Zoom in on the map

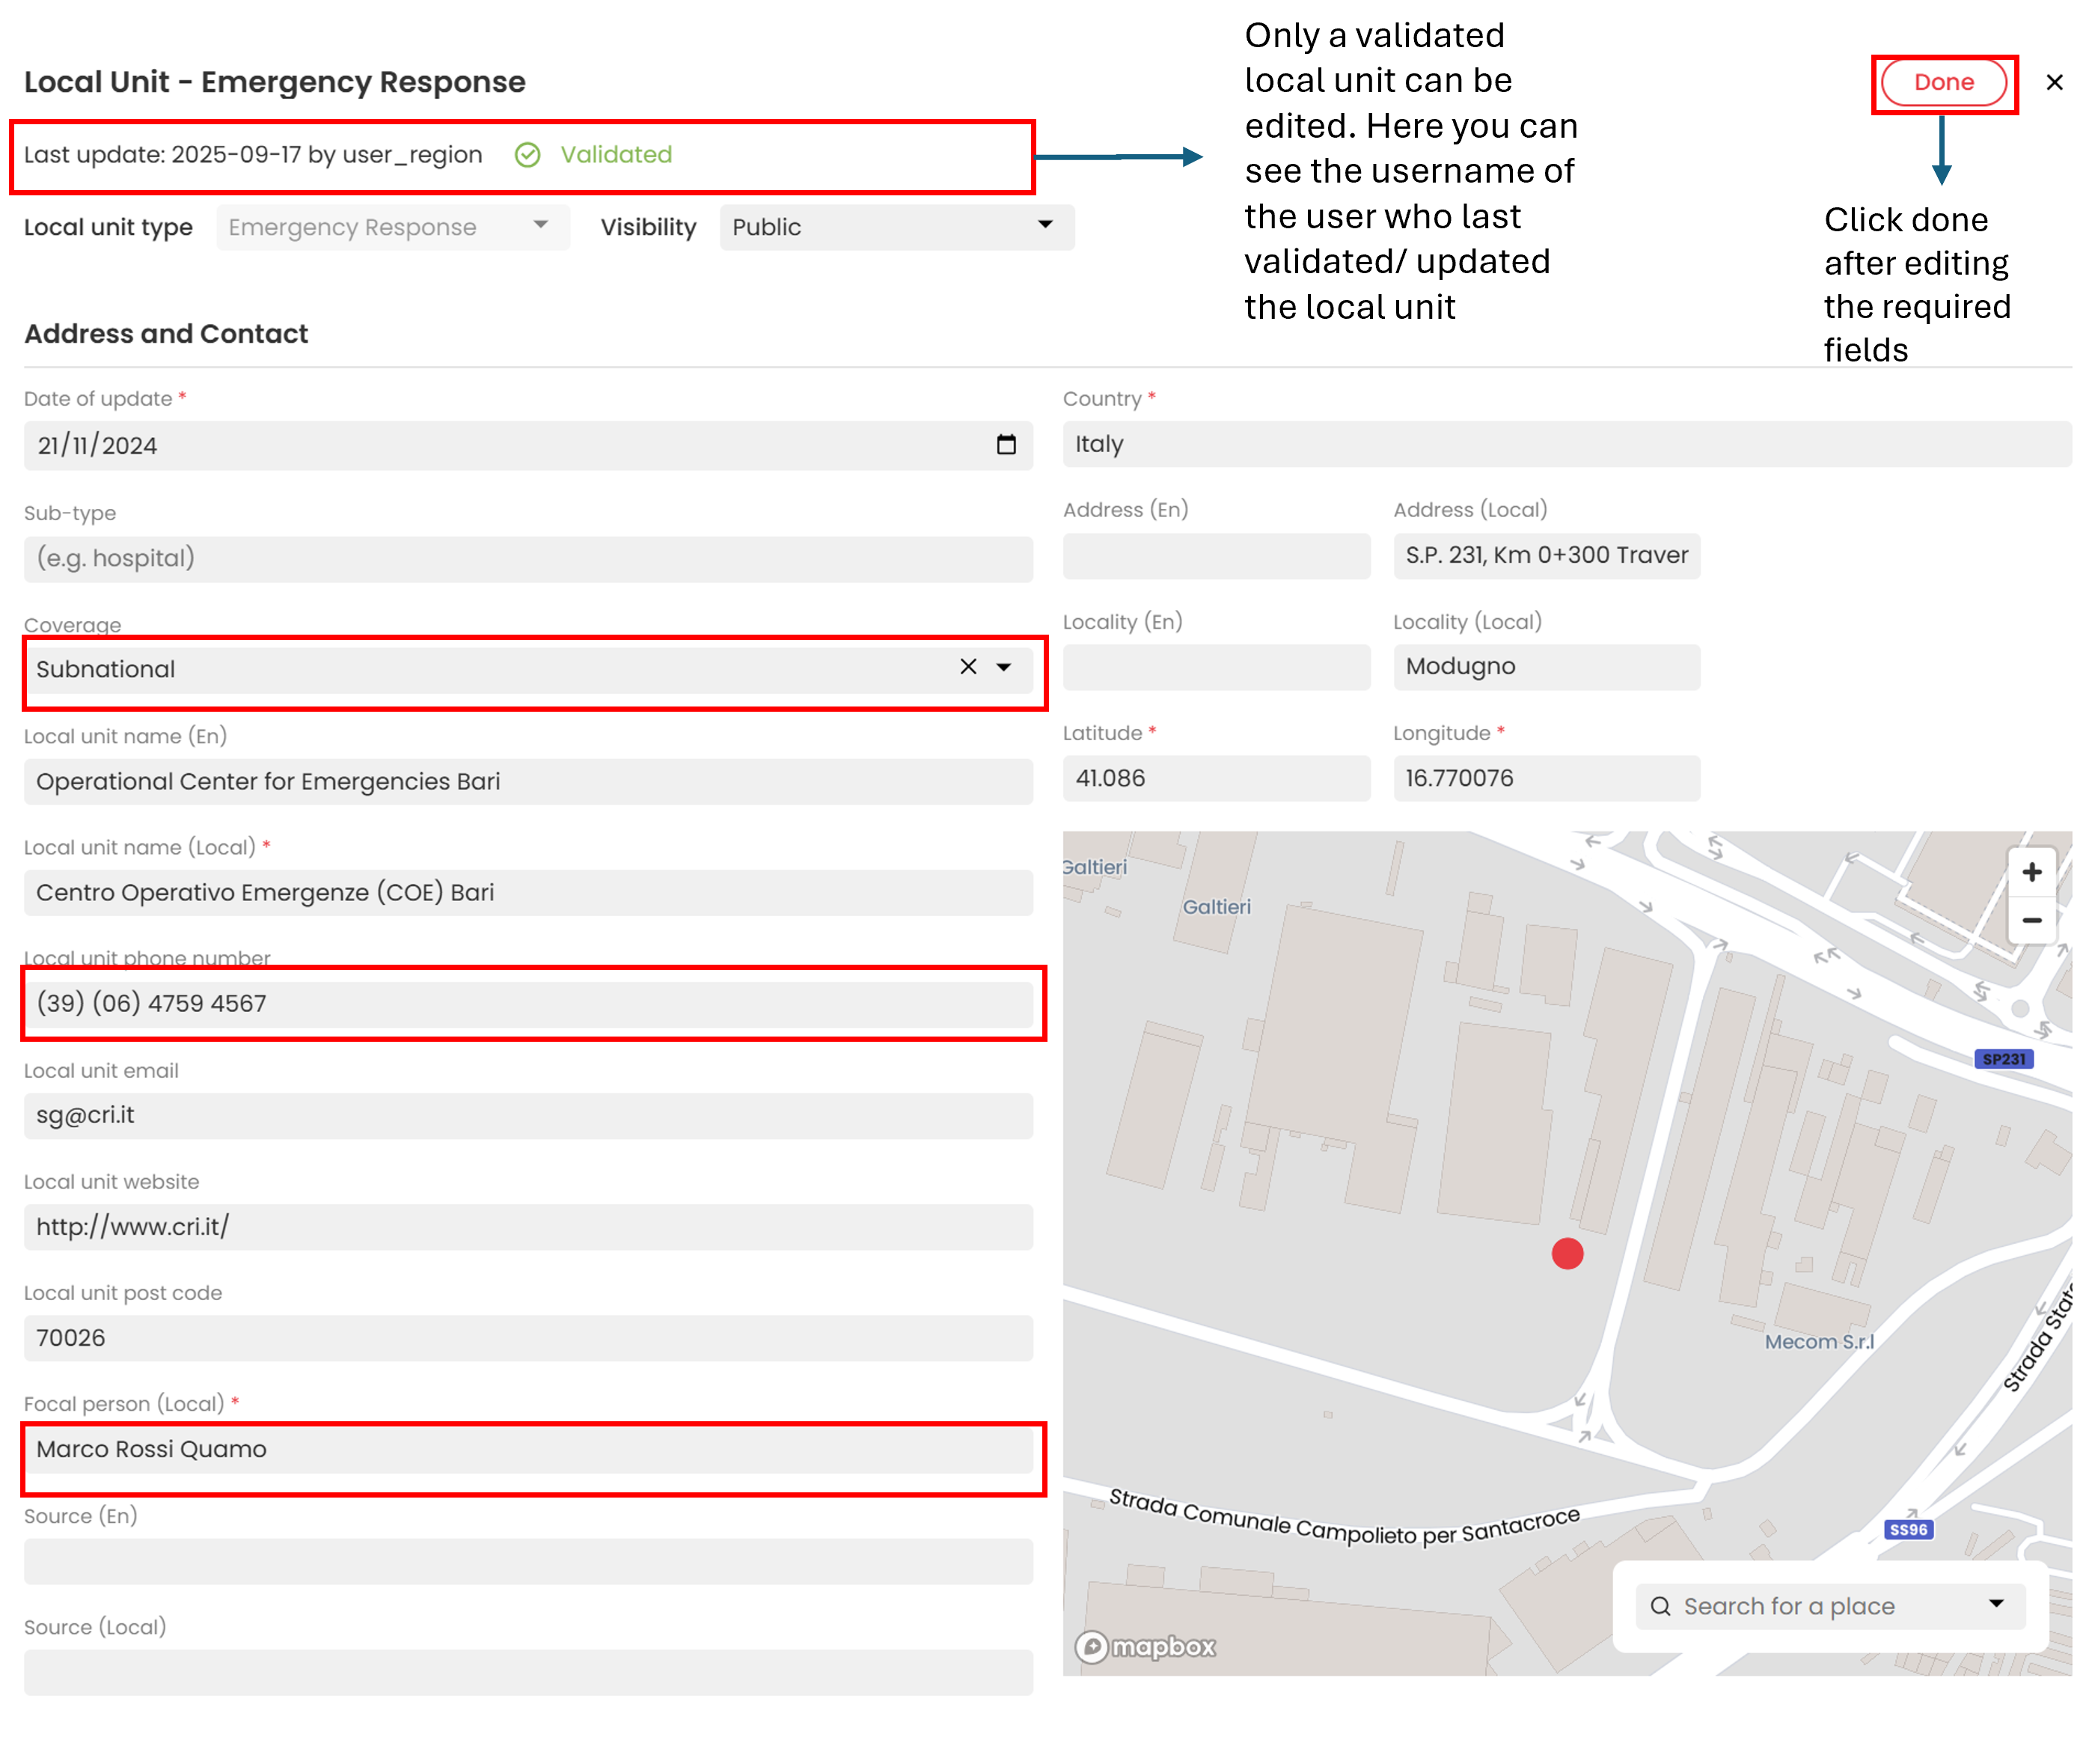click(x=2031, y=872)
